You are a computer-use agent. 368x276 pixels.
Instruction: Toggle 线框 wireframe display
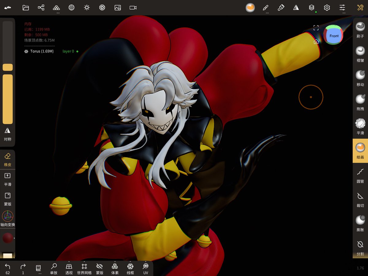point(130,269)
